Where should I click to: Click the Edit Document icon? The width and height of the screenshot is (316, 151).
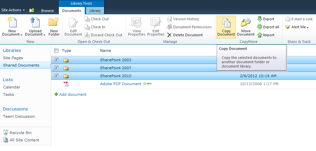[73, 22]
